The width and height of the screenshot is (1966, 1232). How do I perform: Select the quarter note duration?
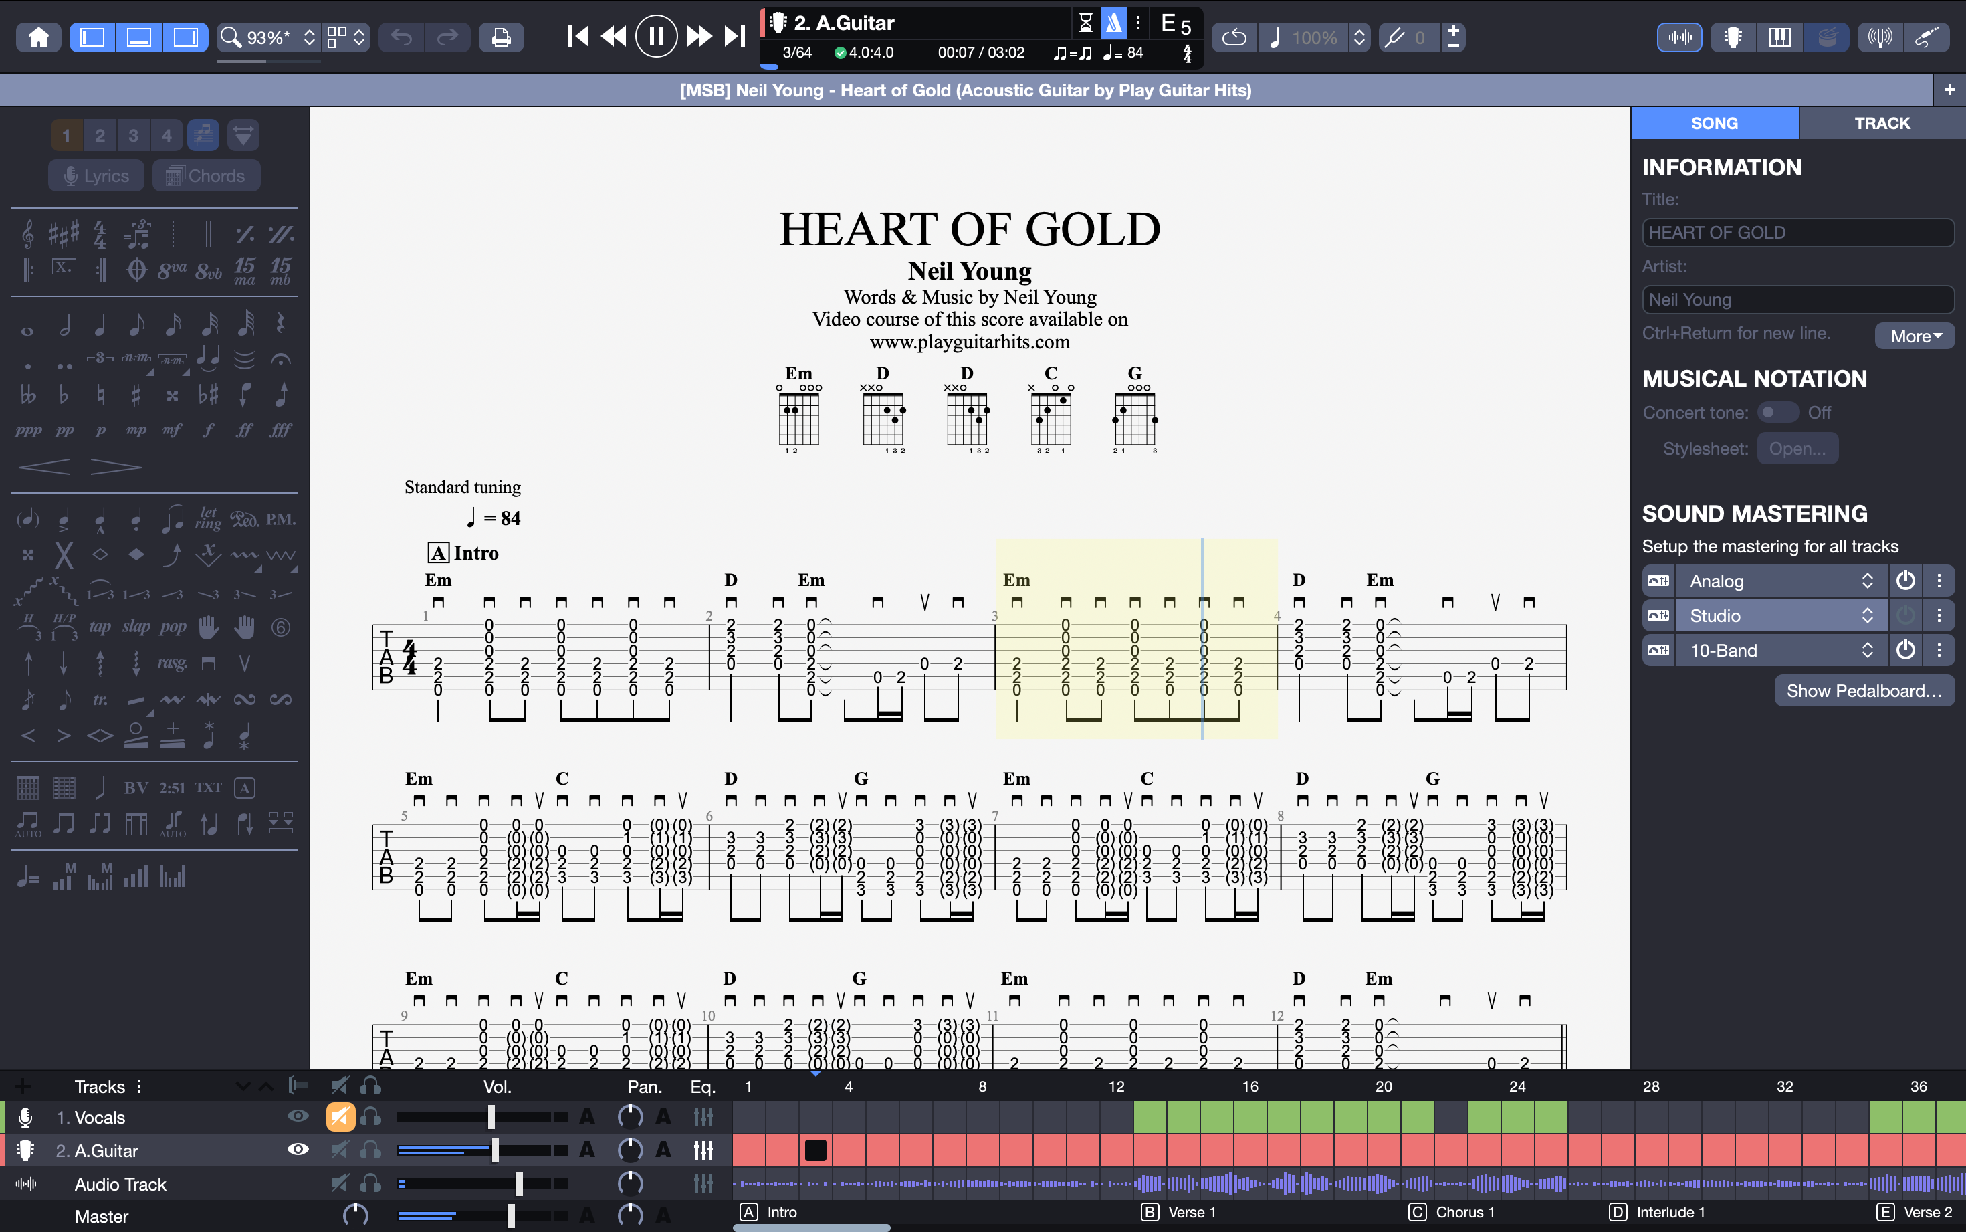(x=100, y=326)
